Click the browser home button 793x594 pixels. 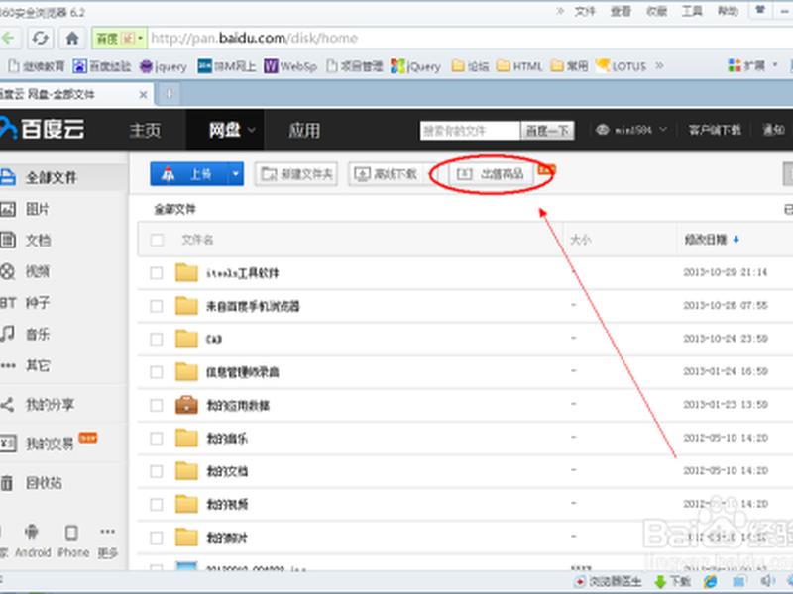pos(71,38)
